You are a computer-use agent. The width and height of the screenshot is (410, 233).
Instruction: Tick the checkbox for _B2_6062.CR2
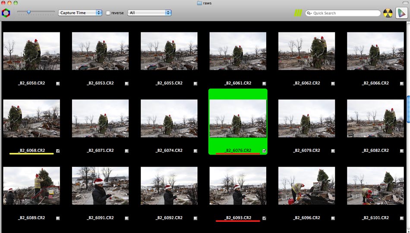(333, 83)
